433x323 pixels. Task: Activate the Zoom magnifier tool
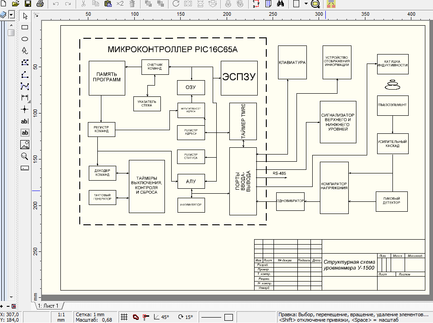[x=25, y=156]
